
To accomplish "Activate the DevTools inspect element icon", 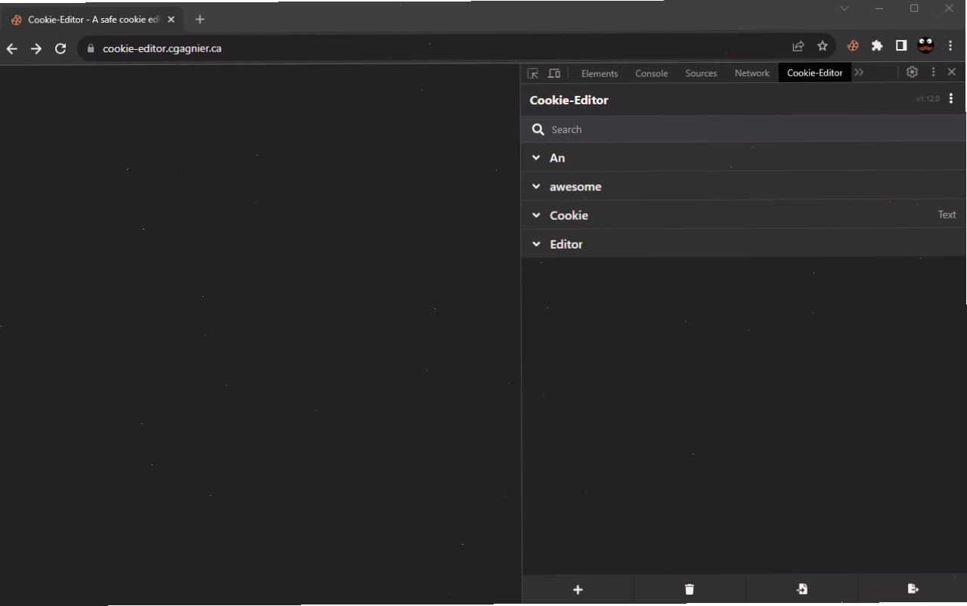I will (533, 73).
